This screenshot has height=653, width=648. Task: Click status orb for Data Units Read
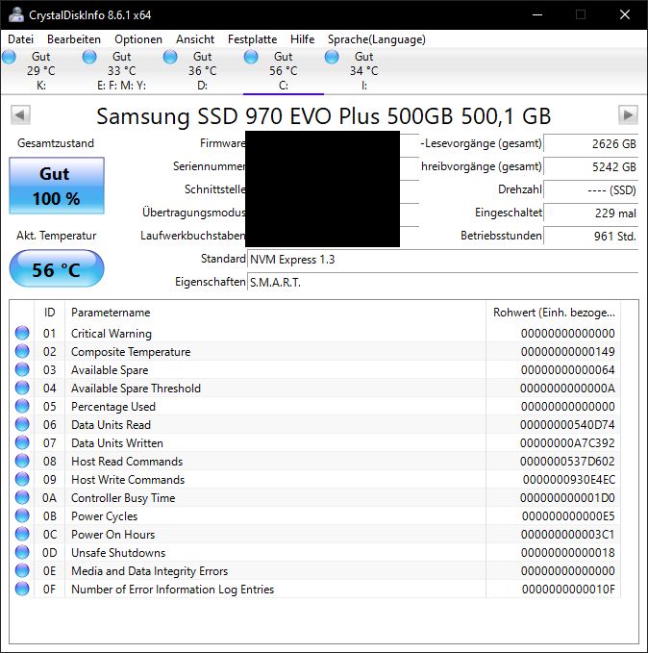pyautogui.click(x=22, y=424)
